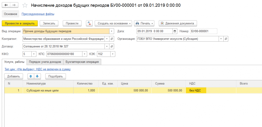Click the Дт/Кт accounting entries icon

point(89,23)
